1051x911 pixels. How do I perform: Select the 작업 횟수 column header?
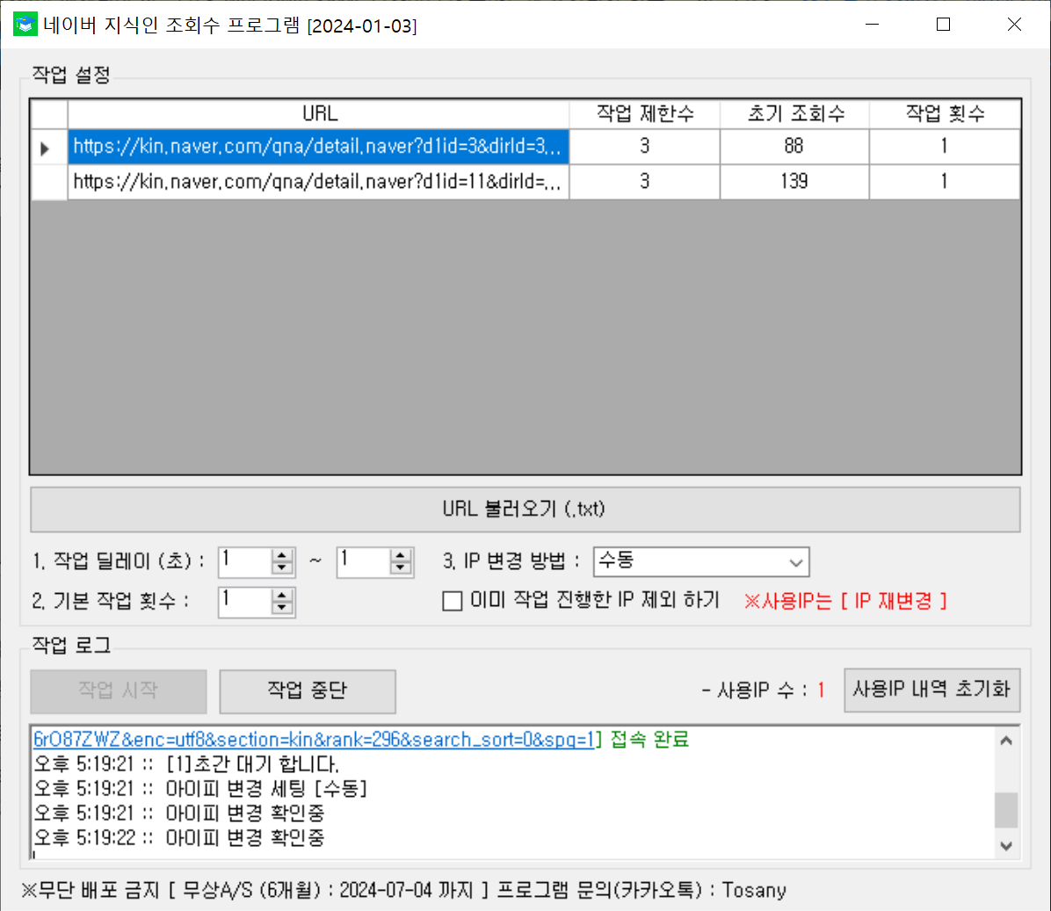coord(945,114)
